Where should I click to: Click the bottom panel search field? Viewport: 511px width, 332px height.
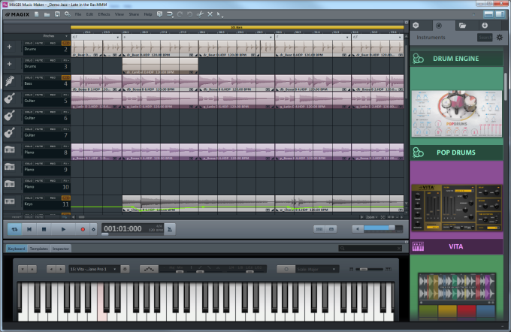pos(370,249)
